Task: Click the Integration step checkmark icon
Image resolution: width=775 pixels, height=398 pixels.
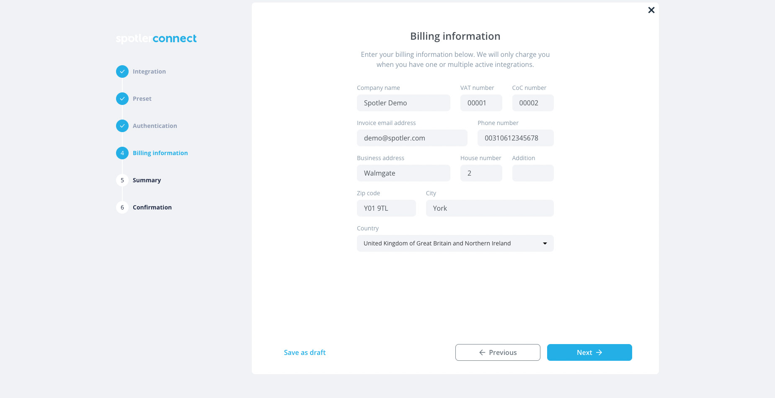Action: point(122,71)
